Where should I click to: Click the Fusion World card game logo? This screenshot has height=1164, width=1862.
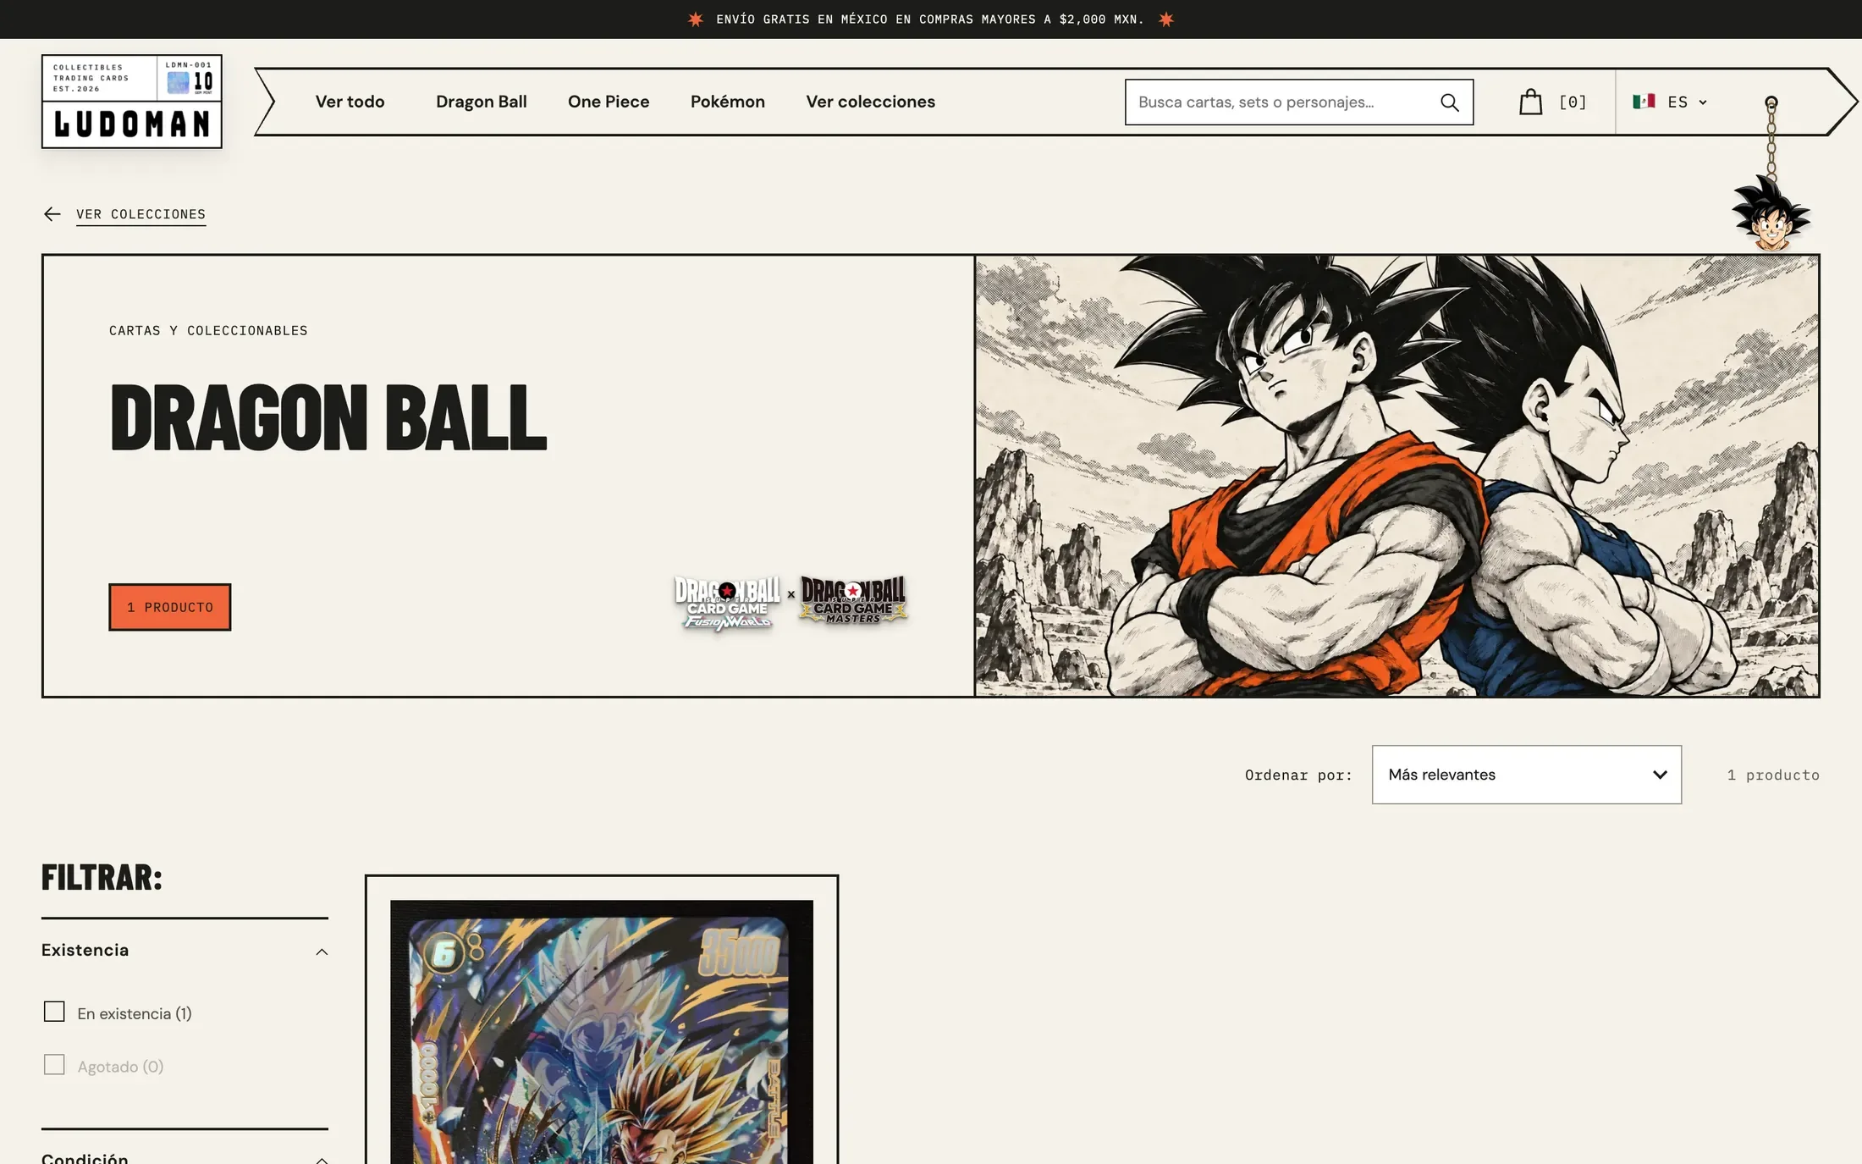click(x=727, y=603)
